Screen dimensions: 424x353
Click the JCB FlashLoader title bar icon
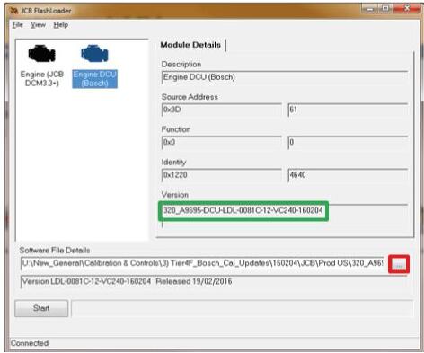pyautogui.click(x=14, y=11)
